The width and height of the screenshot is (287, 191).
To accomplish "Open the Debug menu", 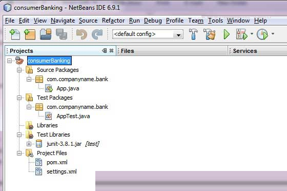I will pos(153,21).
